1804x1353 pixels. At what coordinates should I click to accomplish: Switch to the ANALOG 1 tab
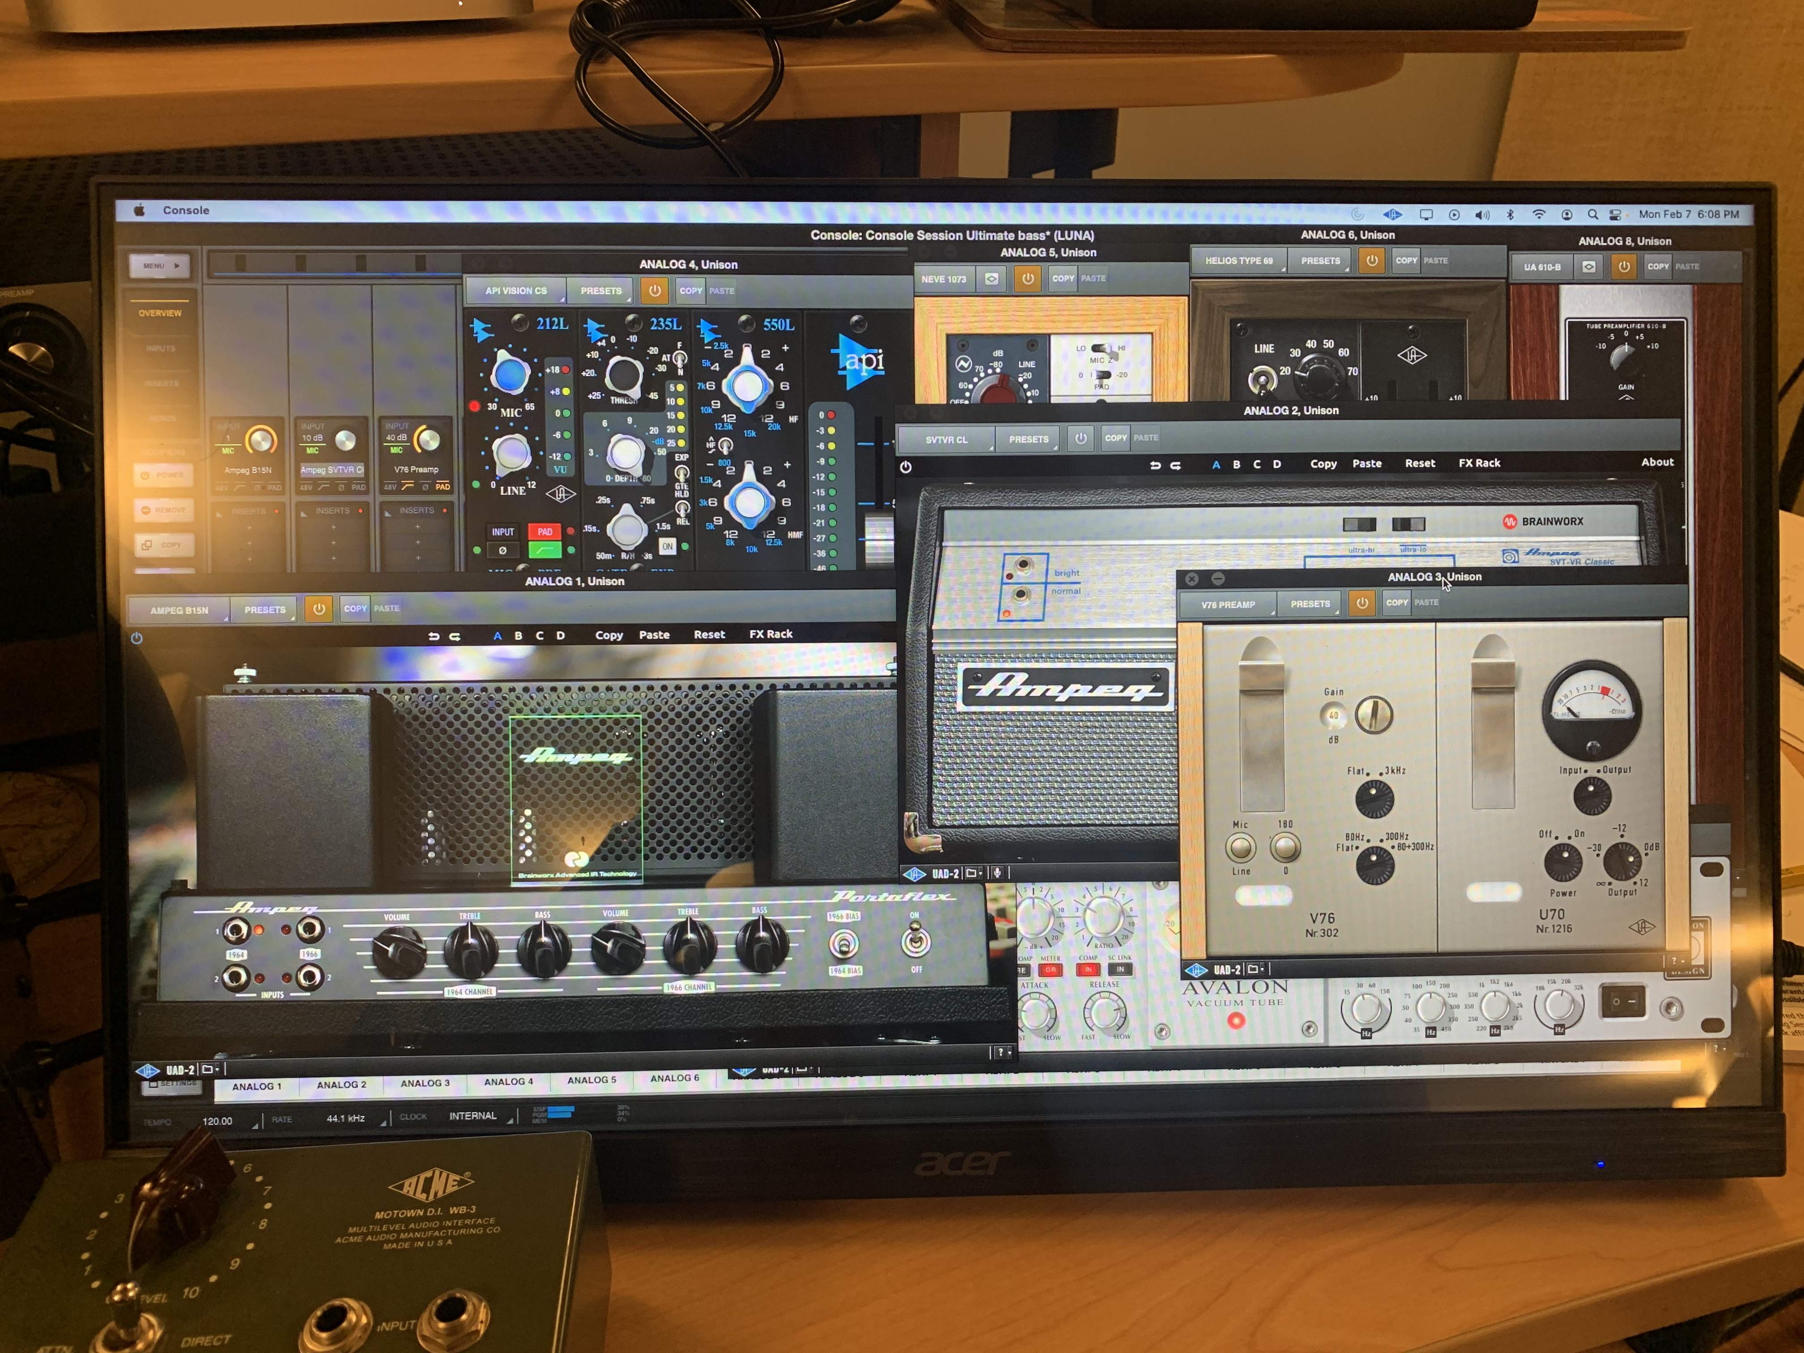[x=257, y=1086]
